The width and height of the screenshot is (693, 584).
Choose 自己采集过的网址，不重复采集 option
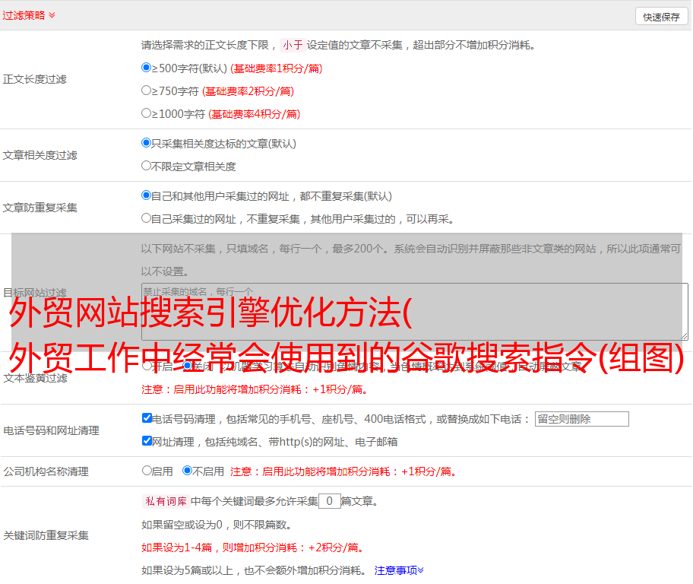point(147,218)
